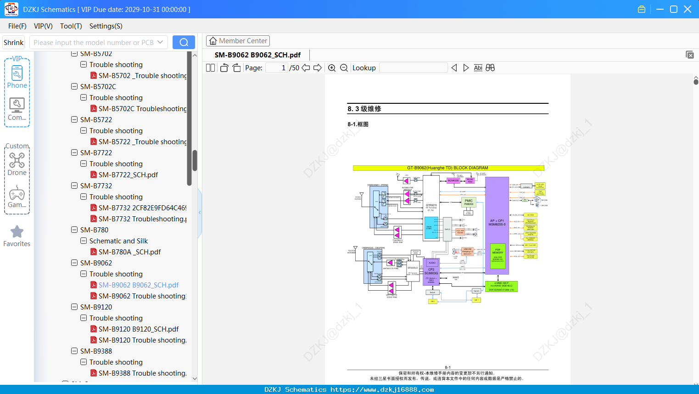Click the yellow briefcase icon in title bar

click(642, 9)
